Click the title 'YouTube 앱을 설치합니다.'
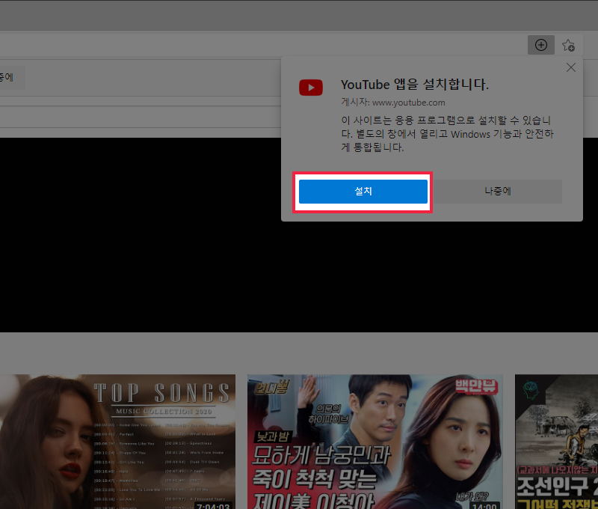The image size is (598, 509). [415, 85]
